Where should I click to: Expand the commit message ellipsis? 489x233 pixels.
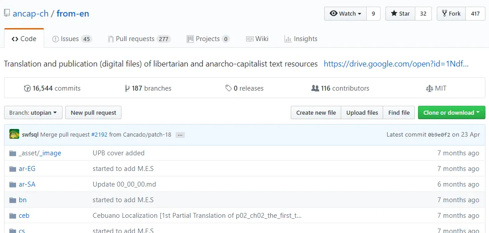point(180,135)
